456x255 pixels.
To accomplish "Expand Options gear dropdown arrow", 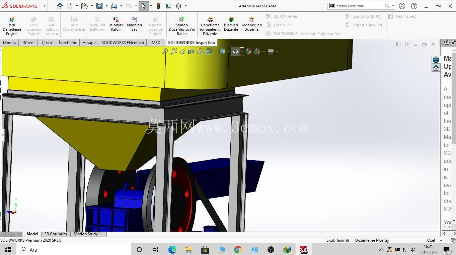I will (185, 6).
